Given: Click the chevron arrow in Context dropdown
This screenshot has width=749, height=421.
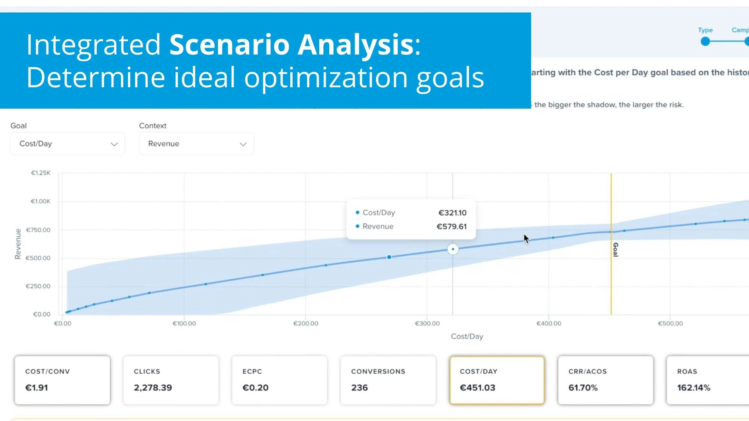Looking at the screenshot, I should coord(243,144).
